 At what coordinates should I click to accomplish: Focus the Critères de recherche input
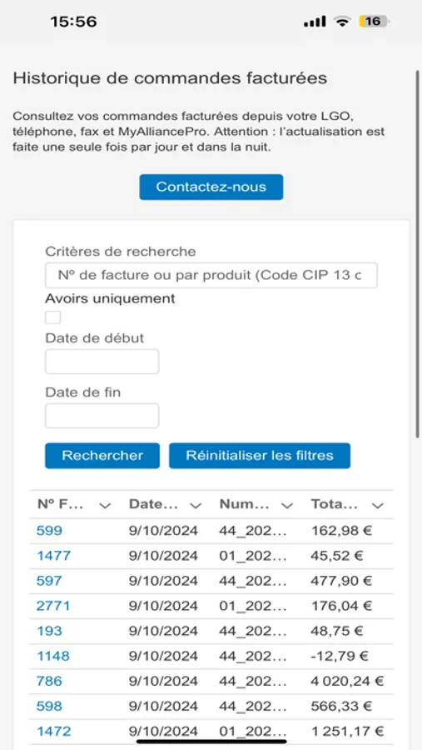[x=211, y=276]
